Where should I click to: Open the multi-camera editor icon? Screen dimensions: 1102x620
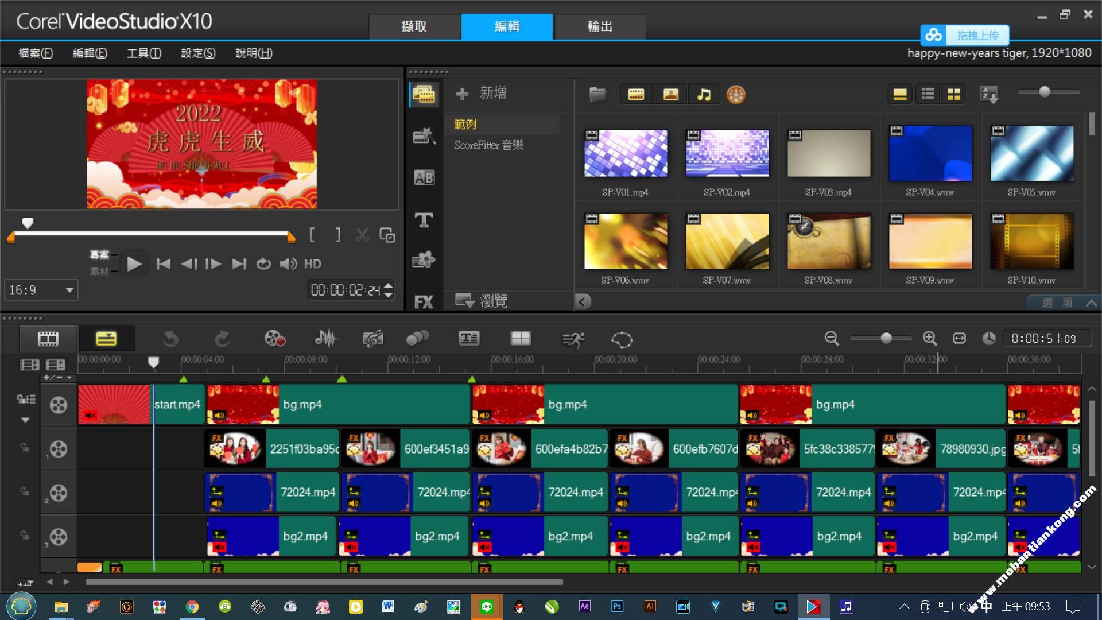click(521, 339)
